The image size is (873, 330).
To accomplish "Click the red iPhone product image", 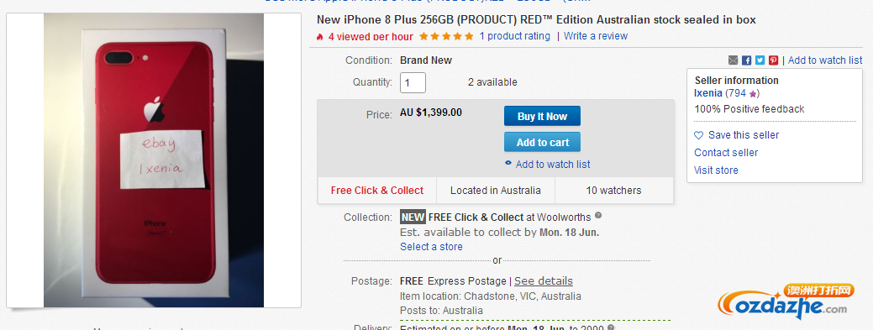I will tap(154, 160).
